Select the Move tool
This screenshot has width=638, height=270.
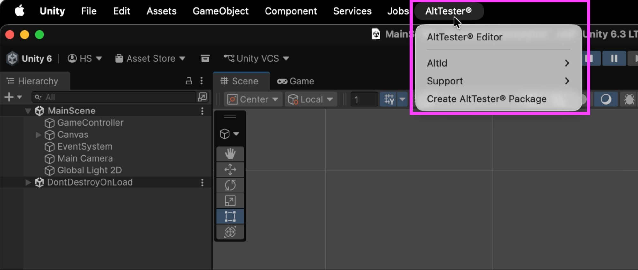pyautogui.click(x=230, y=170)
